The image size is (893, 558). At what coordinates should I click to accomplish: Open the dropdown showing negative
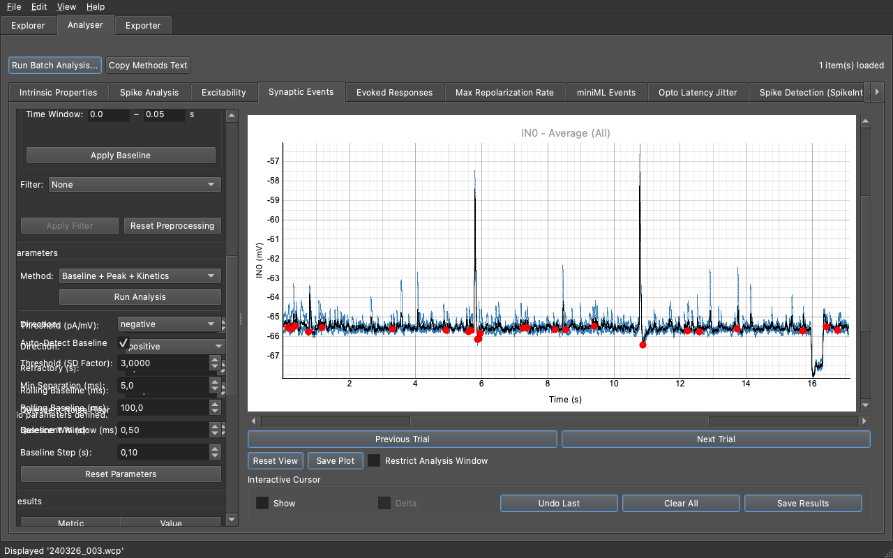[x=169, y=324]
